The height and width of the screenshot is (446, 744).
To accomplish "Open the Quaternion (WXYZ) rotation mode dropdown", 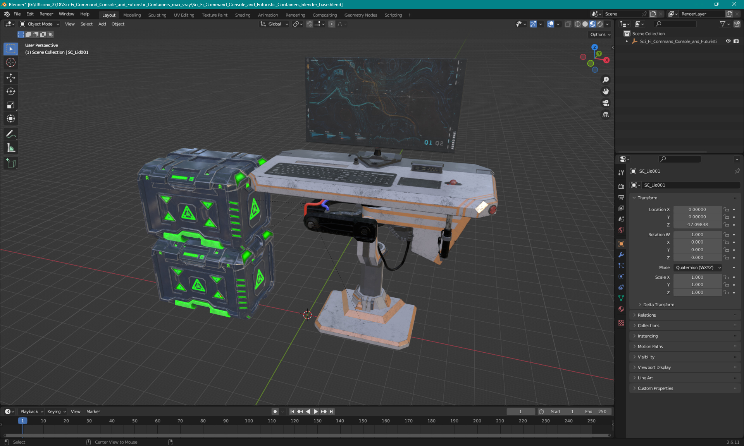I will pos(698,268).
